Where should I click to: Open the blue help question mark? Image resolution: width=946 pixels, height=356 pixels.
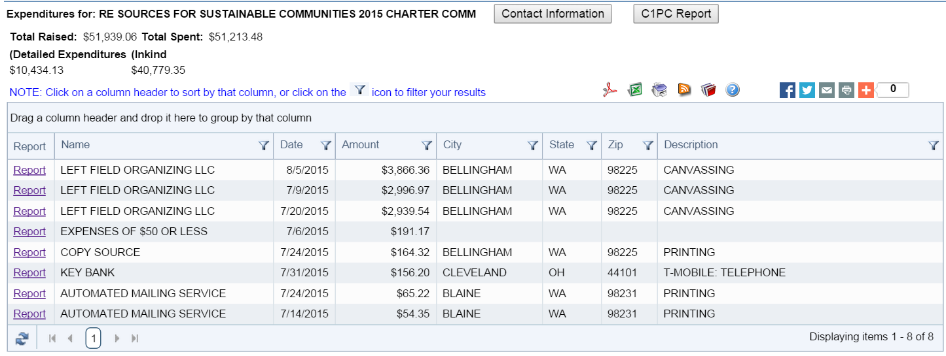[733, 90]
